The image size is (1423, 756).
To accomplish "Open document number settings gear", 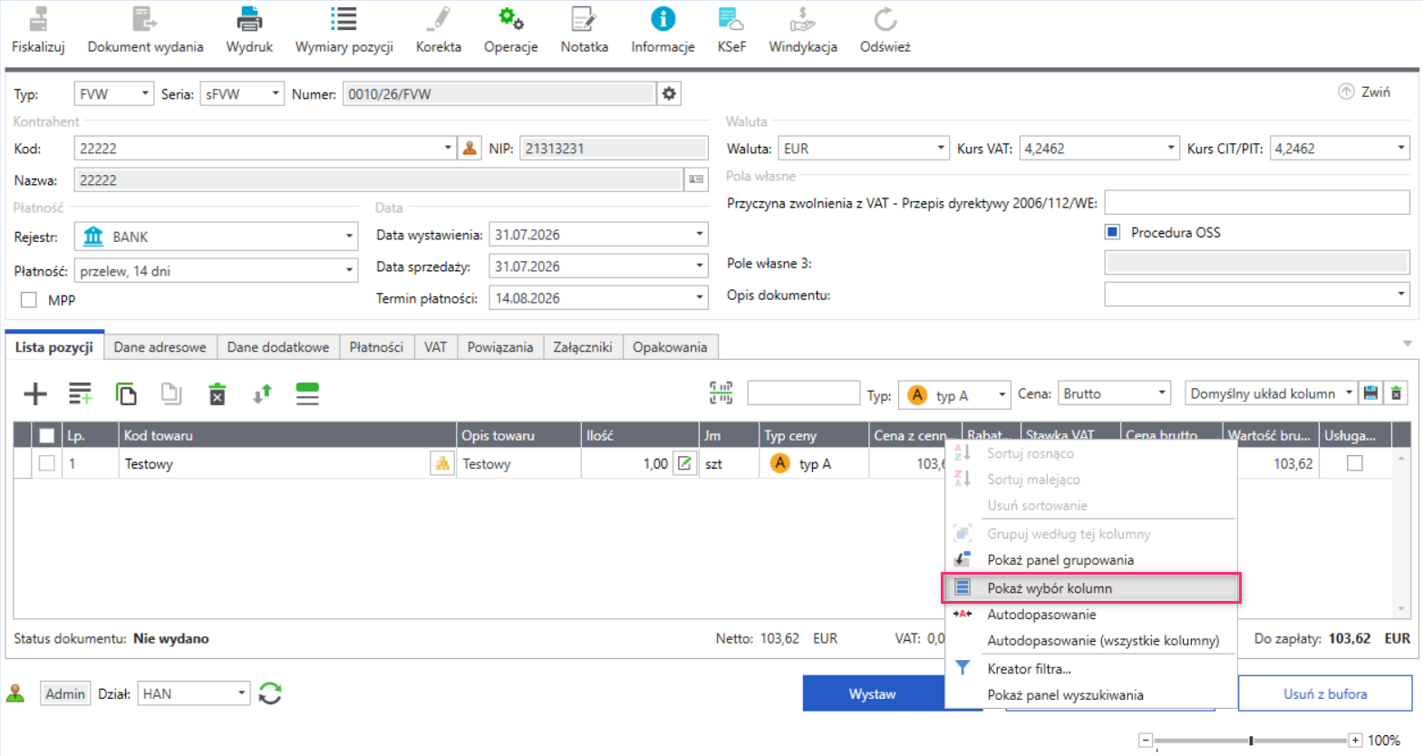I will point(669,93).
